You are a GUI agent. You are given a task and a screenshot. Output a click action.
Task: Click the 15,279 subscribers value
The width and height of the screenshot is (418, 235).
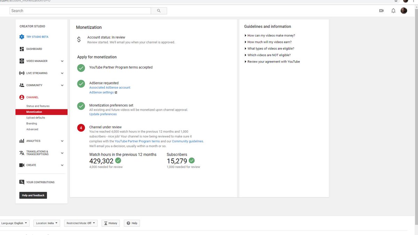click(177, 161)
